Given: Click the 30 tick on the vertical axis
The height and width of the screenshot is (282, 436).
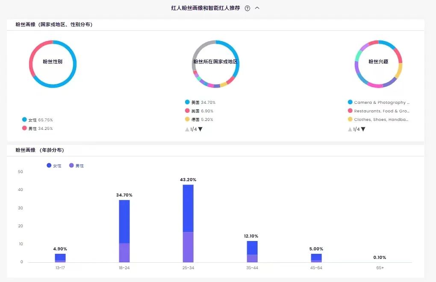Looking at the screenshot, I should click(x=20, y=208).
